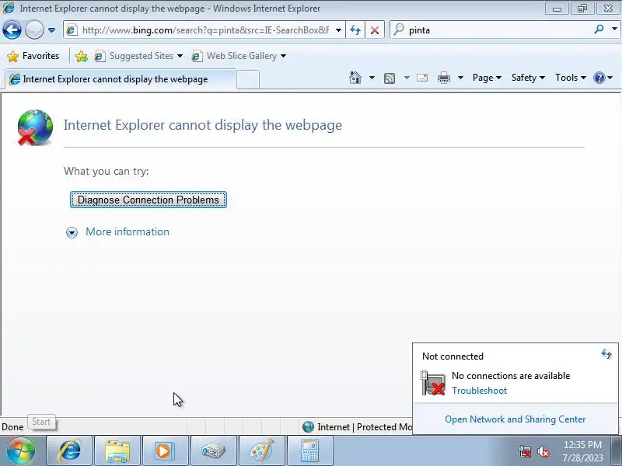The width and height of the screenshot is (622, 466).
Task: Click the bing.com URL in the address bar
Action: pyautogui.click(x=205, y=30)
